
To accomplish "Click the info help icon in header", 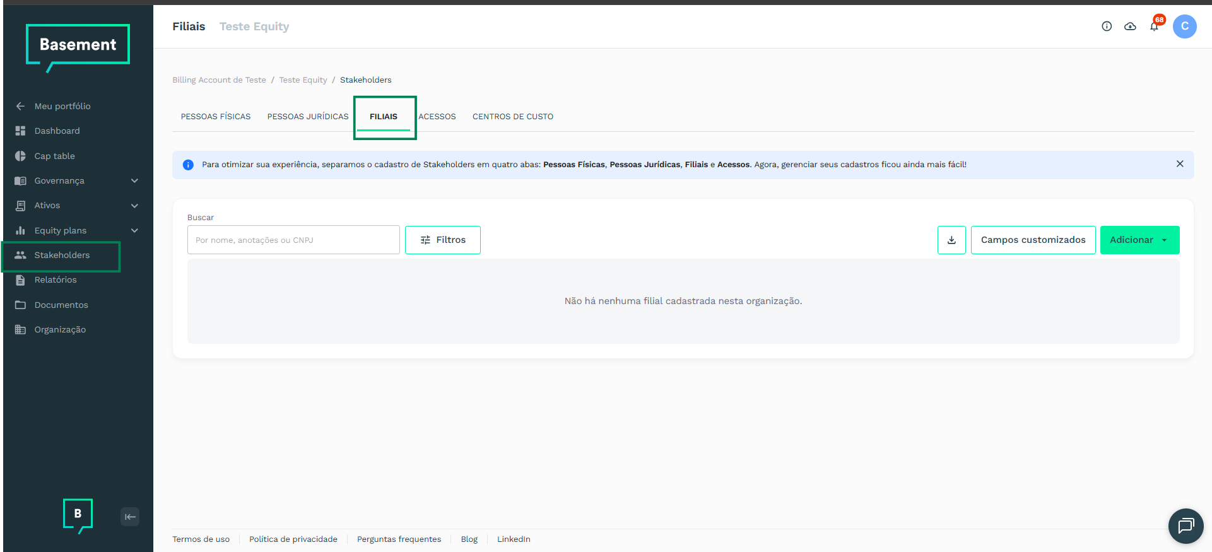I will [1107, 26].
